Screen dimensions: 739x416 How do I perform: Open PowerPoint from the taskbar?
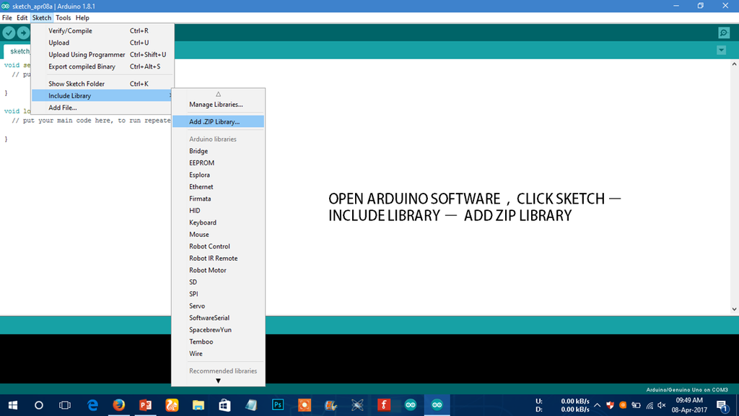145,405
